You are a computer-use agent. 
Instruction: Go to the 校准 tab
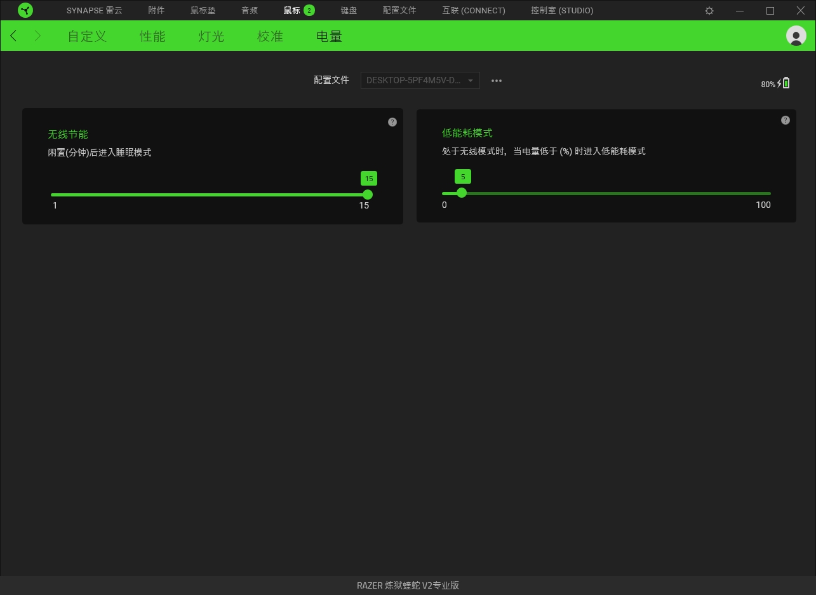click(270, 36)
